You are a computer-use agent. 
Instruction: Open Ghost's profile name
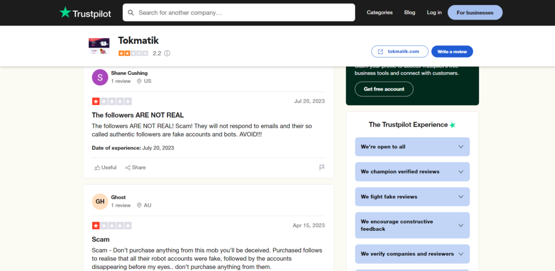pos(118,197)
